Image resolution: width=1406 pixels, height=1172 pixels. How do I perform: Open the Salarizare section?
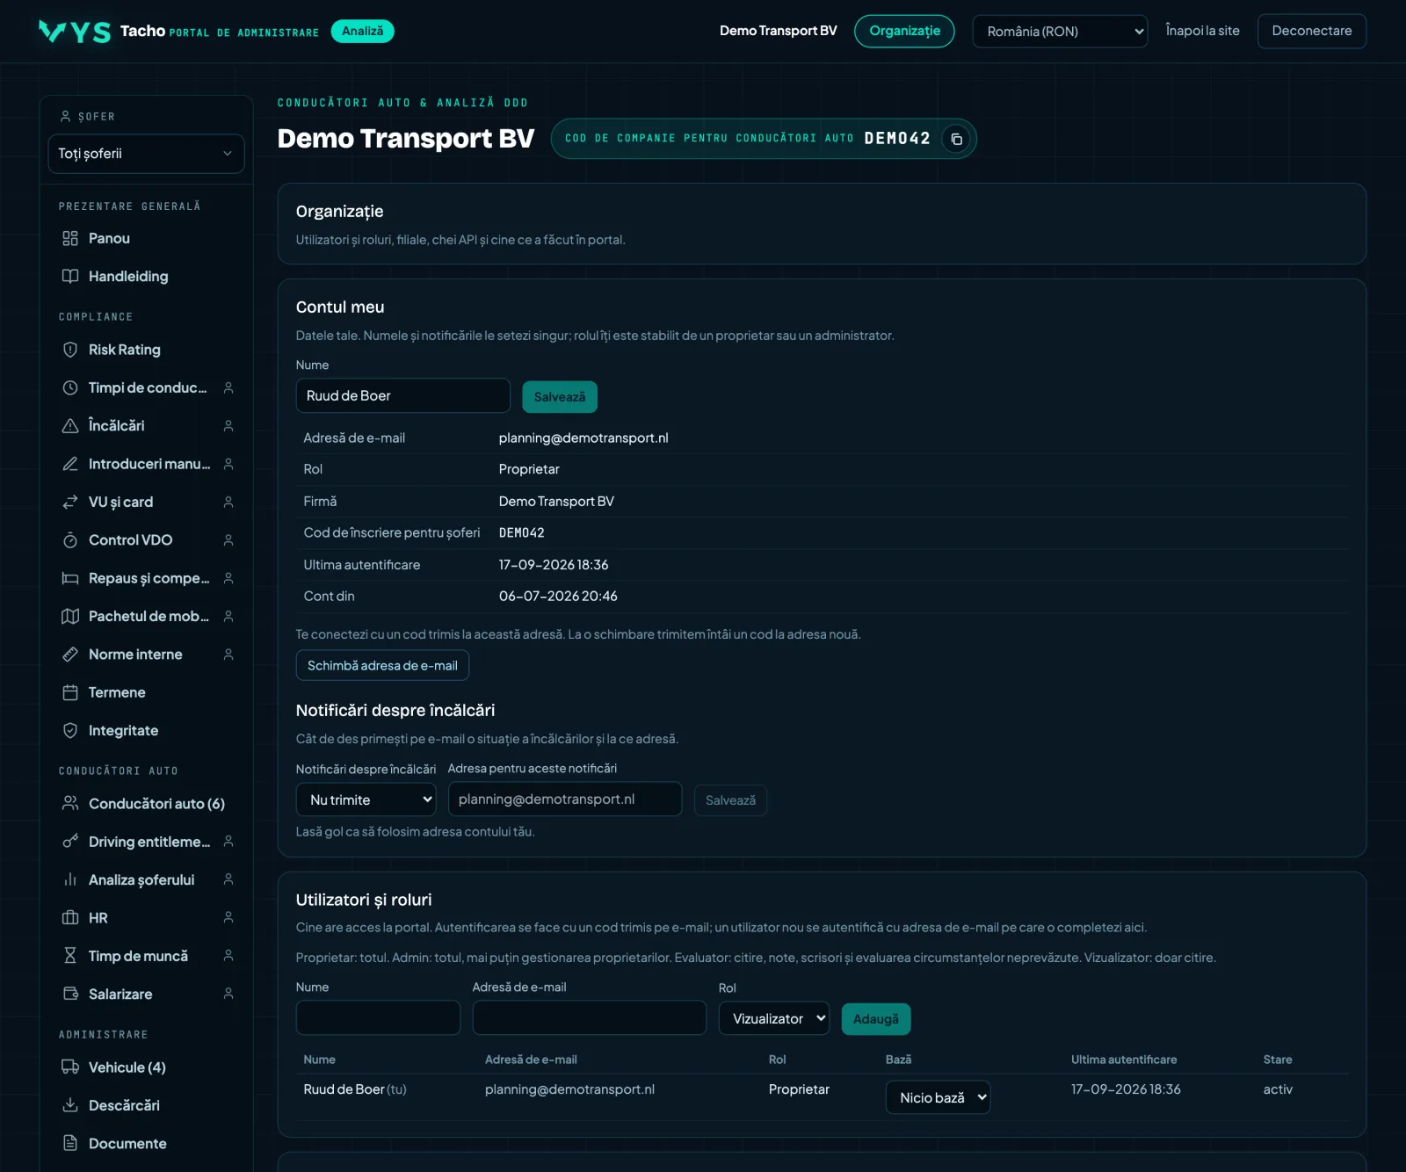pyautogui.click(x=146, y=994)
